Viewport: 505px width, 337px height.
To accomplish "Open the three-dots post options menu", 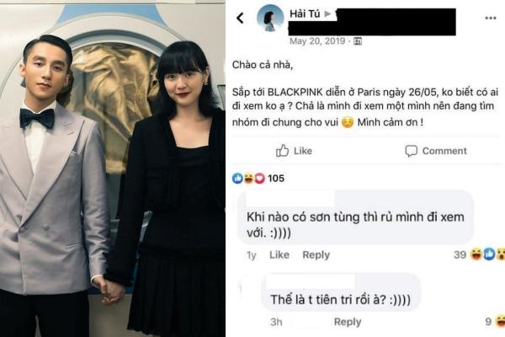I will (491, 18).
